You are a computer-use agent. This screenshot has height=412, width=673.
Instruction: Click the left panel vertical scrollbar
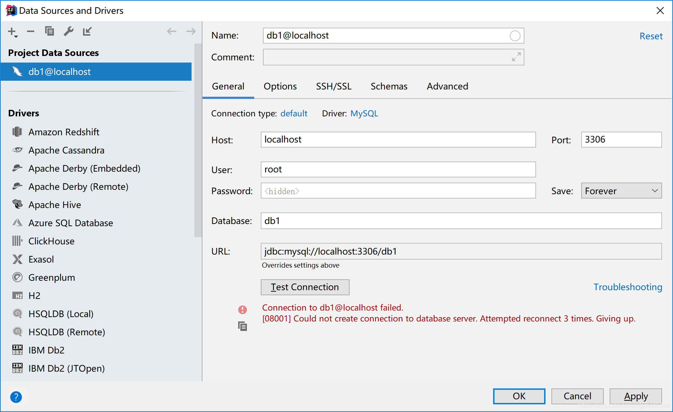[198, 140]
